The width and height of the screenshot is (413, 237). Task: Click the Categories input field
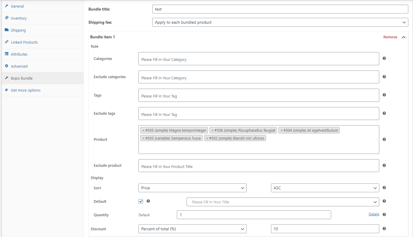259,59
